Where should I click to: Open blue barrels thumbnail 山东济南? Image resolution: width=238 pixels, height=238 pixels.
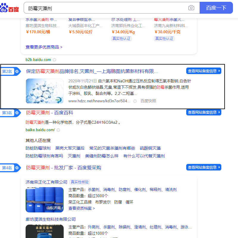coord(45,200)
